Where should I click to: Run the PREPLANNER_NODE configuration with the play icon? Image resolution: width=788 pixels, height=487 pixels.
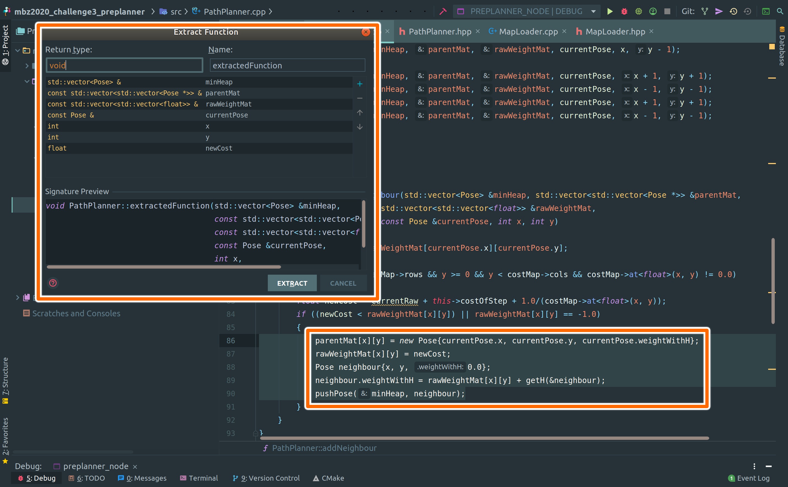coord(610,11)
